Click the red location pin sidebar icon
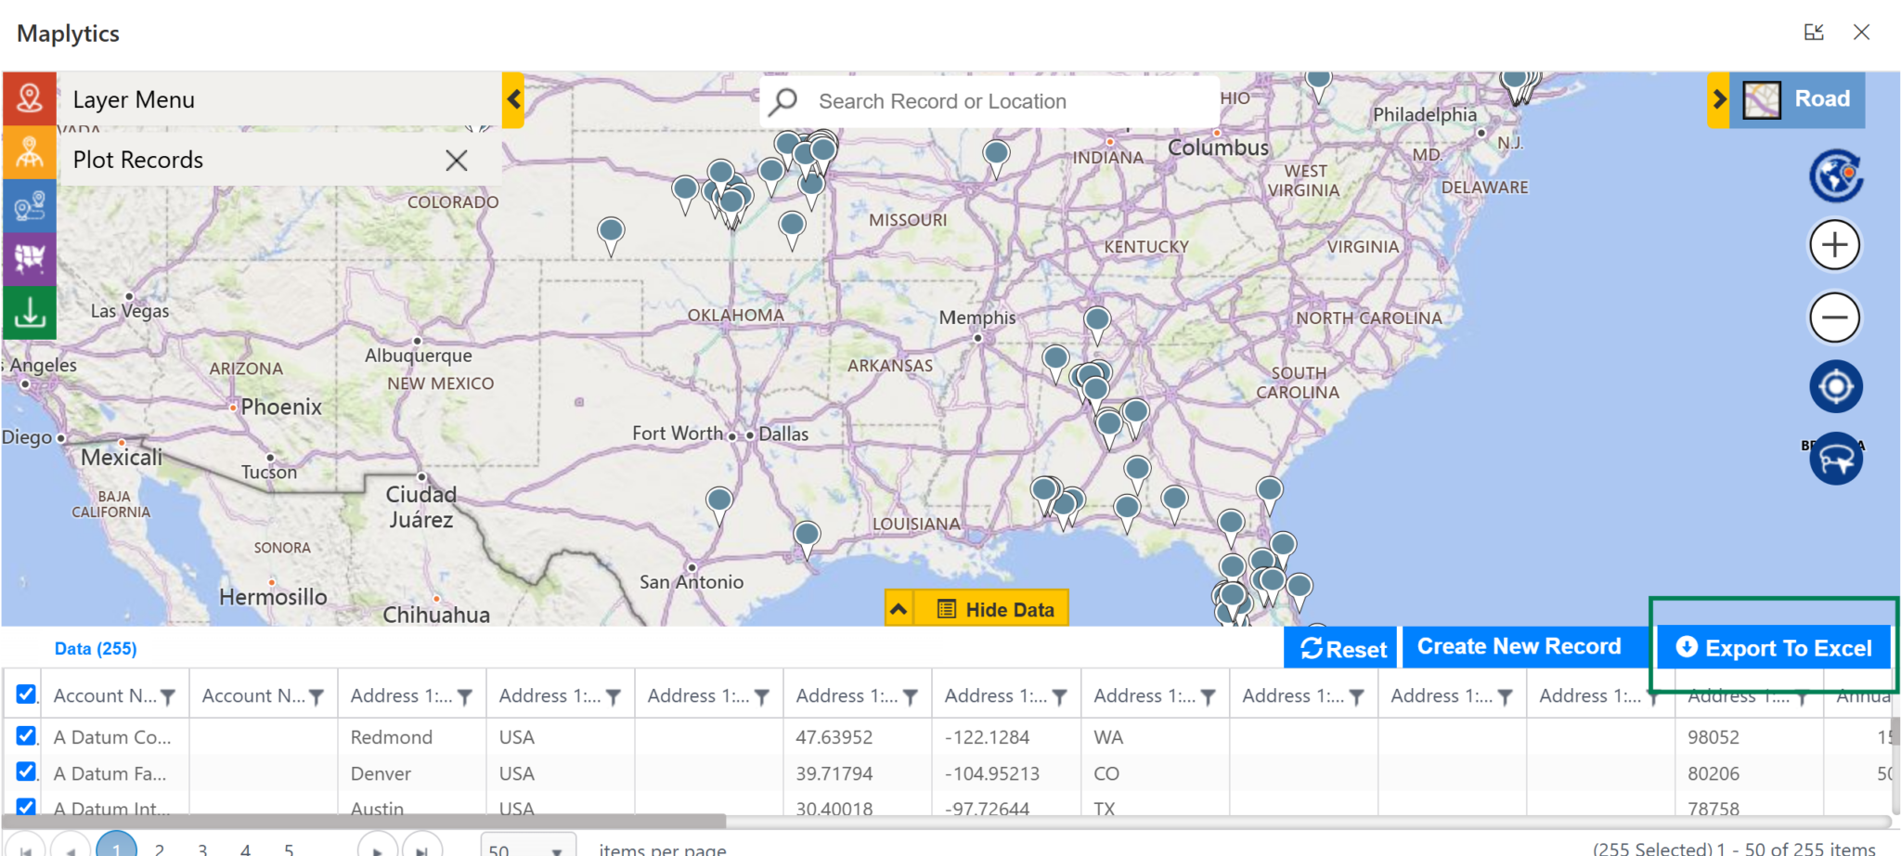 (29, 98)
